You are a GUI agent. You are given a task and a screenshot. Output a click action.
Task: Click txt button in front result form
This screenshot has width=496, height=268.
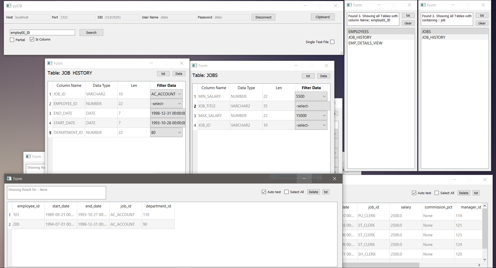point(326,192)
